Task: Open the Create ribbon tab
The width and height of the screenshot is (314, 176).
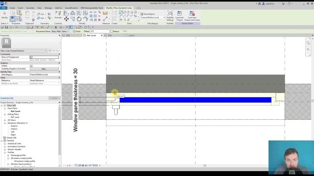Action: (x=12, y=8)
